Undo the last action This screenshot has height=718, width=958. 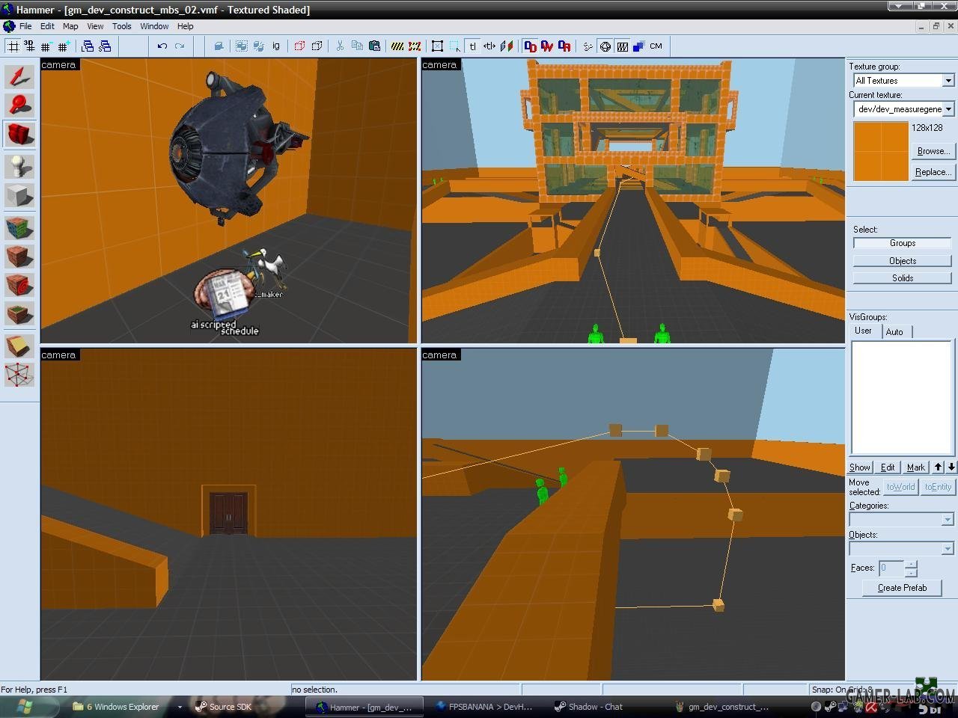coord(162,46)
